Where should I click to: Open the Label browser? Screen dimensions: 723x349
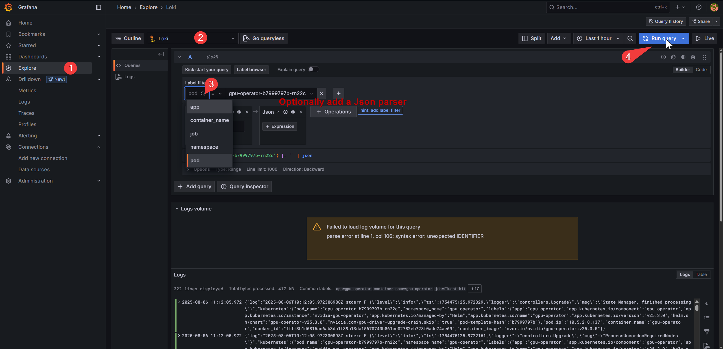pos(251,70)
